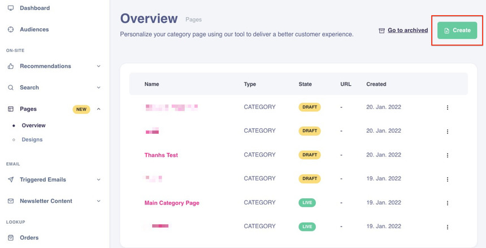Image resolution: width=486 pixels, height=248 pixels.
Task: Follow the Go to archived link
Action: (407, 31)
